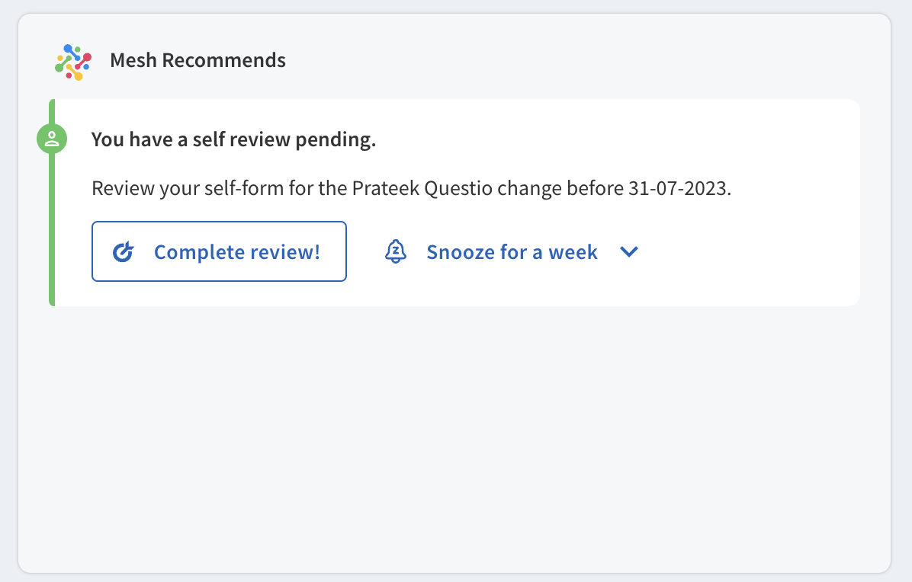The image size is (912, 582).
Task: Click the 31-07-2023 due date text
Action: [x=679, y=188]
